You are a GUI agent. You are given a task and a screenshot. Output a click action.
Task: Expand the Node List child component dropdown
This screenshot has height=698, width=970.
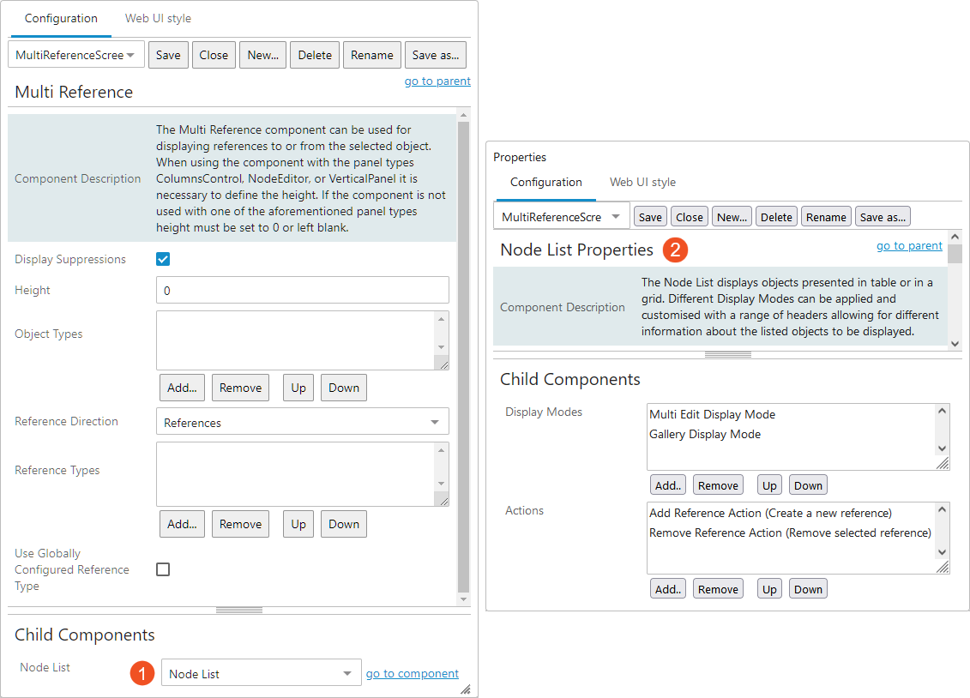click(x=261, y=674)
